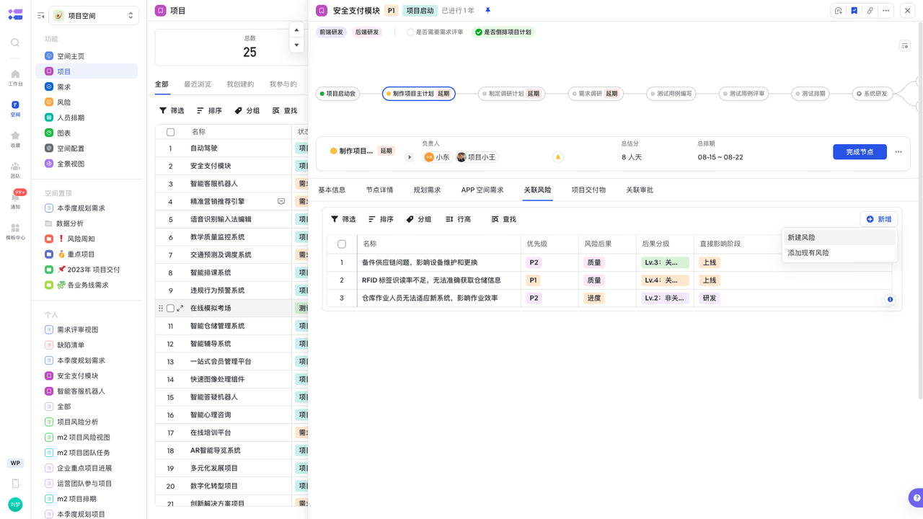The height and width of the screenshot is (519, 923).
Task: Open the search icon in left rail
Action: [x=15, y=43]
